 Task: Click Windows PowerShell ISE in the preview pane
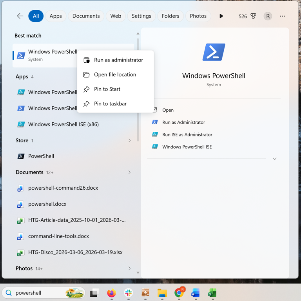[187, 147]
